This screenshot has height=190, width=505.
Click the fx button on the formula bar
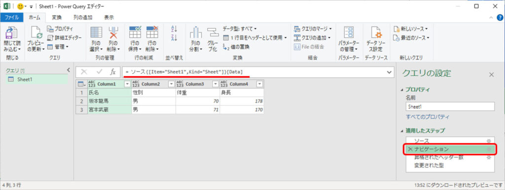113,72
